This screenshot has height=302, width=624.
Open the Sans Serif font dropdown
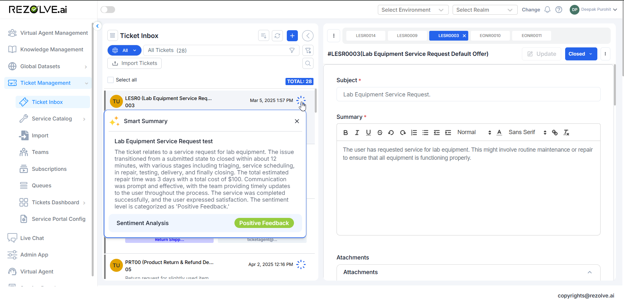527,132
